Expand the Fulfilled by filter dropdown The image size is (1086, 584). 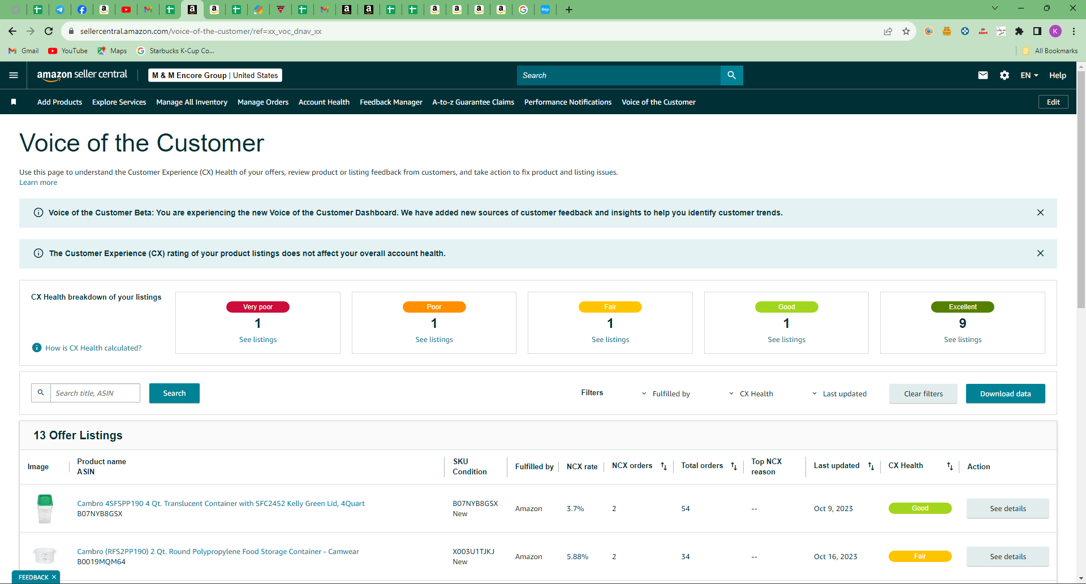click(x=666, y=393)
